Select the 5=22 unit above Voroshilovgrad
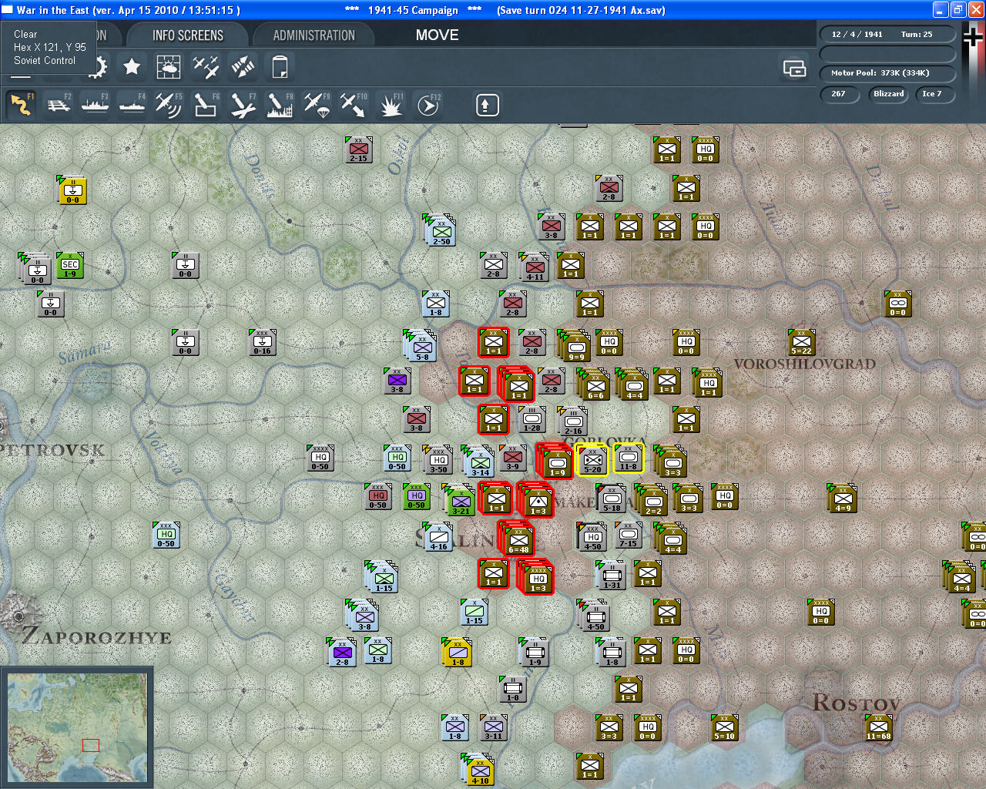986x789 pixels. (x=801, y=343)
